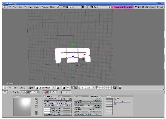166x119 pixels.
Task: Open the Material buttons red sphere icon
Action: (47, 92)
